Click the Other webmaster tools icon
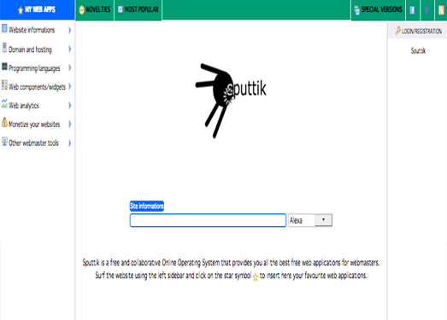This screenshot has width=447, height=320. (x=4, y=142)
